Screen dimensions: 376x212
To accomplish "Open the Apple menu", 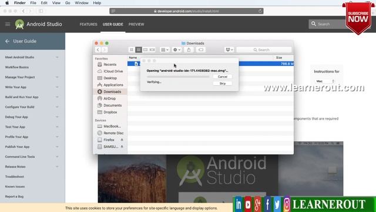I will click(7, 3).
